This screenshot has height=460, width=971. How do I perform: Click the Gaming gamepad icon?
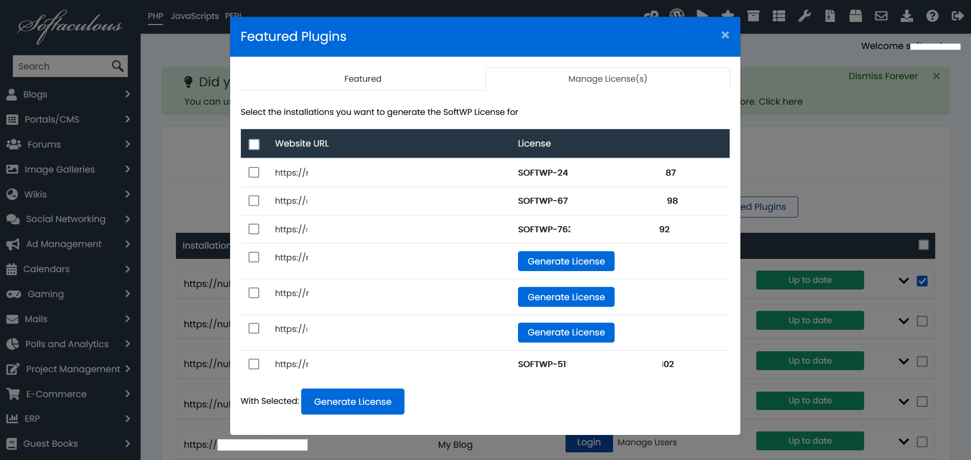pos(14,294)
